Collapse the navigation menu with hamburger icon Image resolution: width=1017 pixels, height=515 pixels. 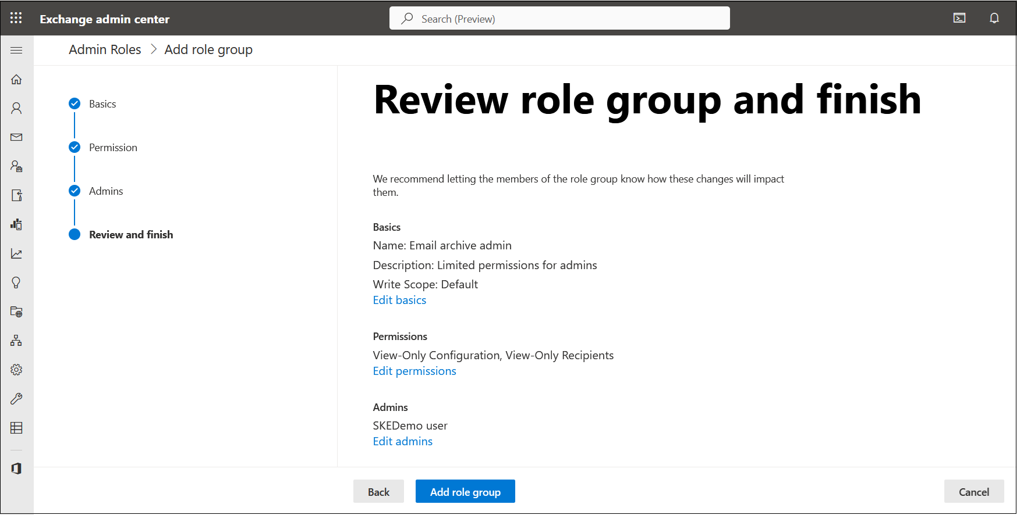tap(16, 51)
